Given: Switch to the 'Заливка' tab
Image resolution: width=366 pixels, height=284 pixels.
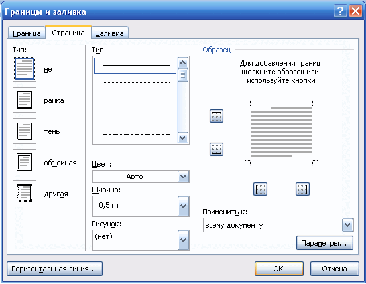Looking at the screenshot, I should point(109,33).
